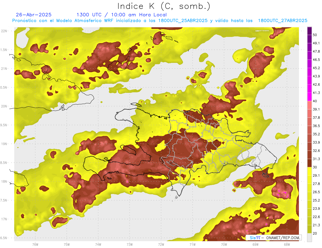Screen dimensions: 322x248
Task: Click the time '1300 UTC / 10:00 am Hora Local'
Action: click(122, 15)
